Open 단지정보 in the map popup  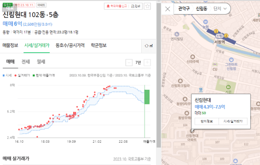coord(207,121)
